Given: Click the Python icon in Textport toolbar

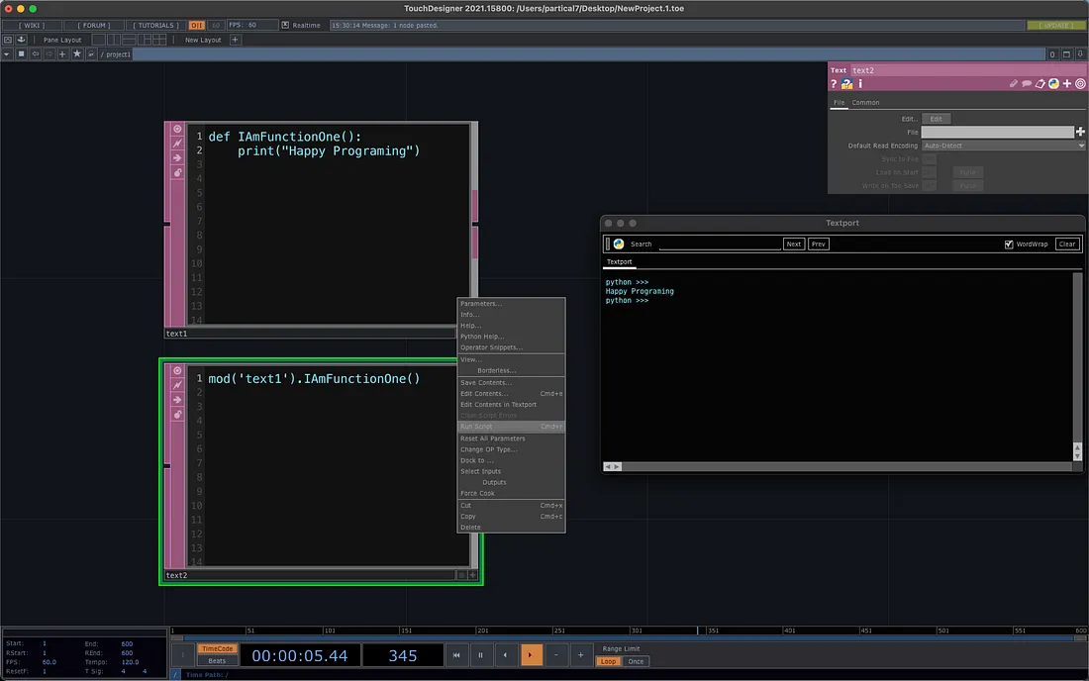Looking at the screenshot, I should point(619,243).
